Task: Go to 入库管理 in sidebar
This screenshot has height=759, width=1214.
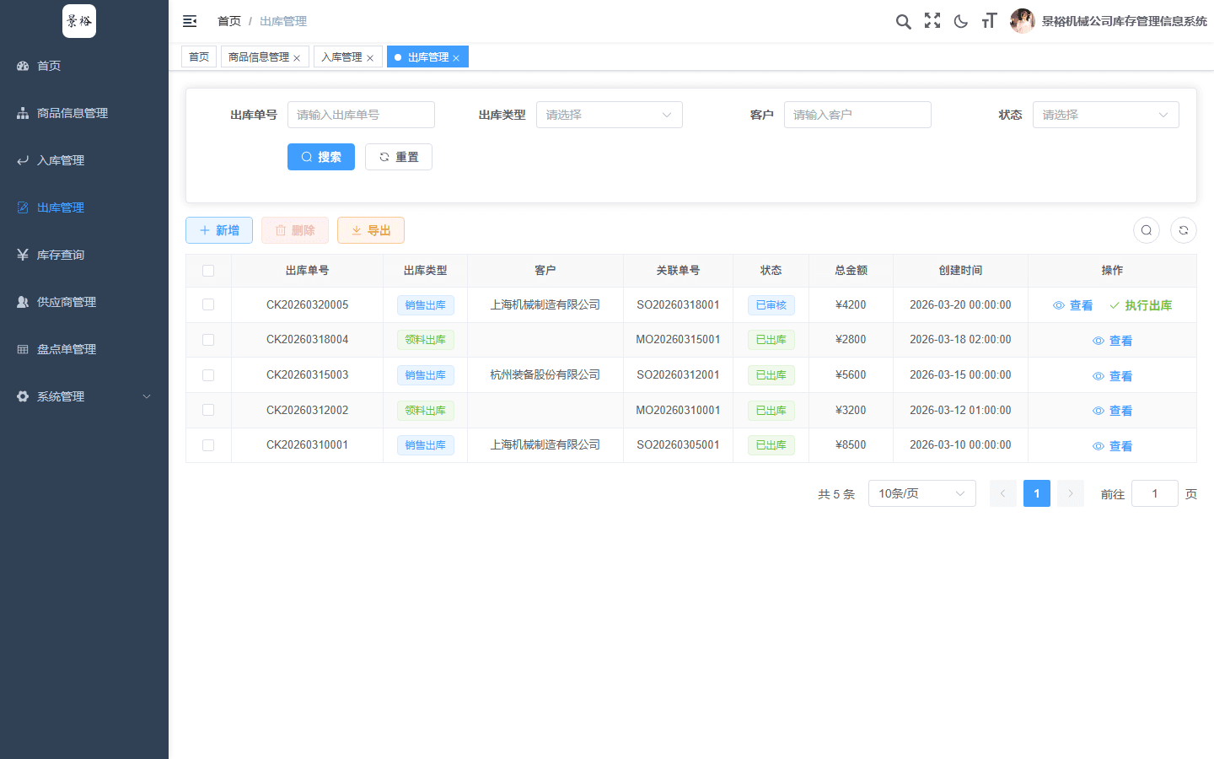Action: coord(84,160)
